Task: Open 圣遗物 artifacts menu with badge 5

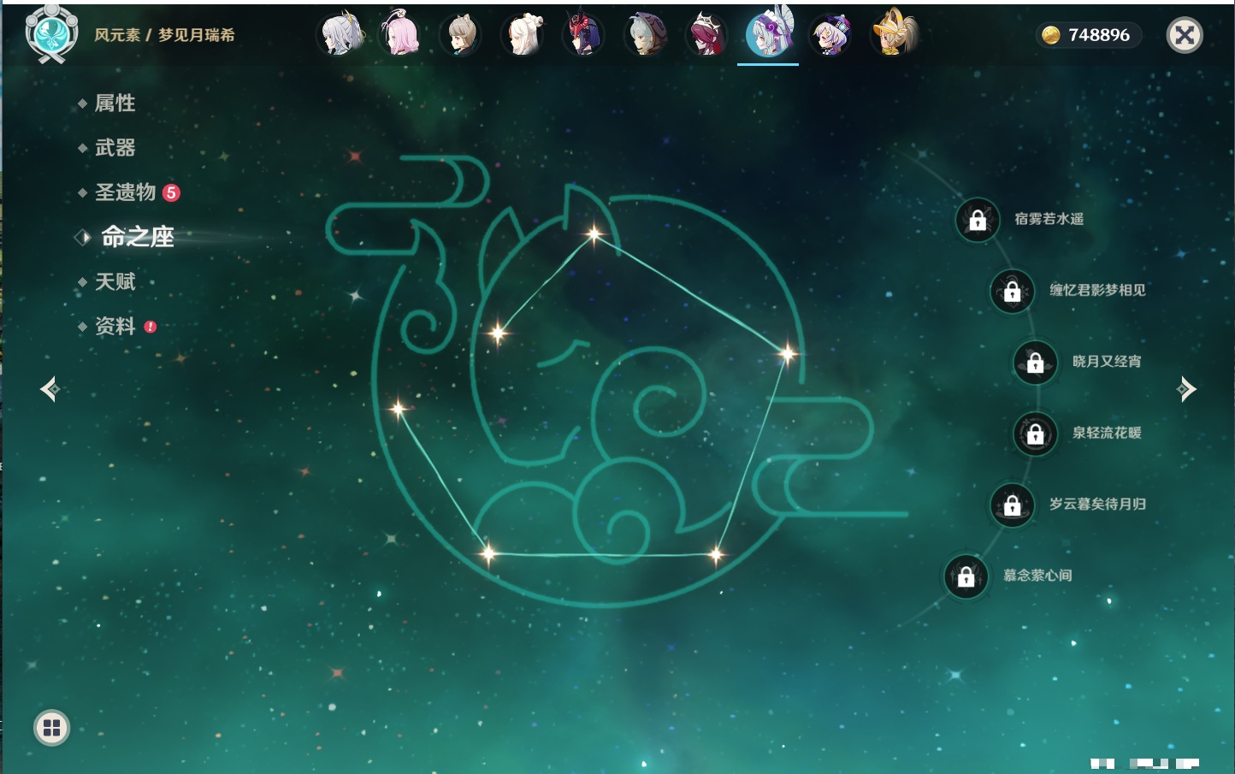Action: pyautogui.click(x=126, y=192)
